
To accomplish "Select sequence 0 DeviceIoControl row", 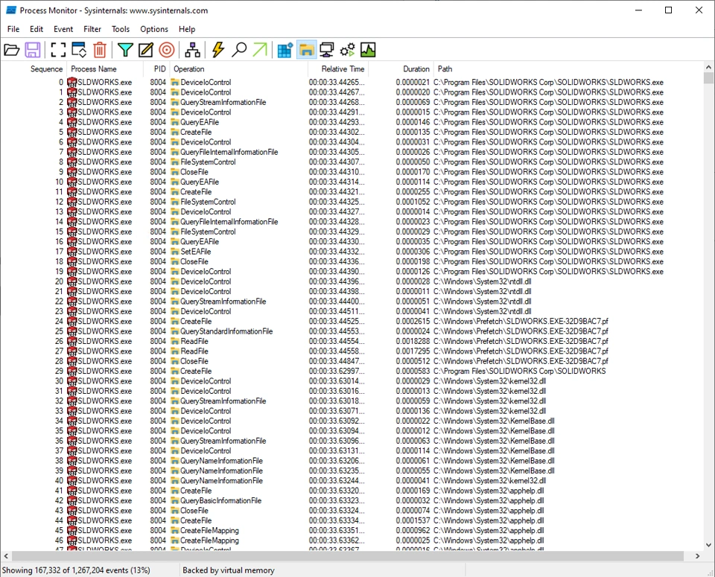I will [352, 83].
